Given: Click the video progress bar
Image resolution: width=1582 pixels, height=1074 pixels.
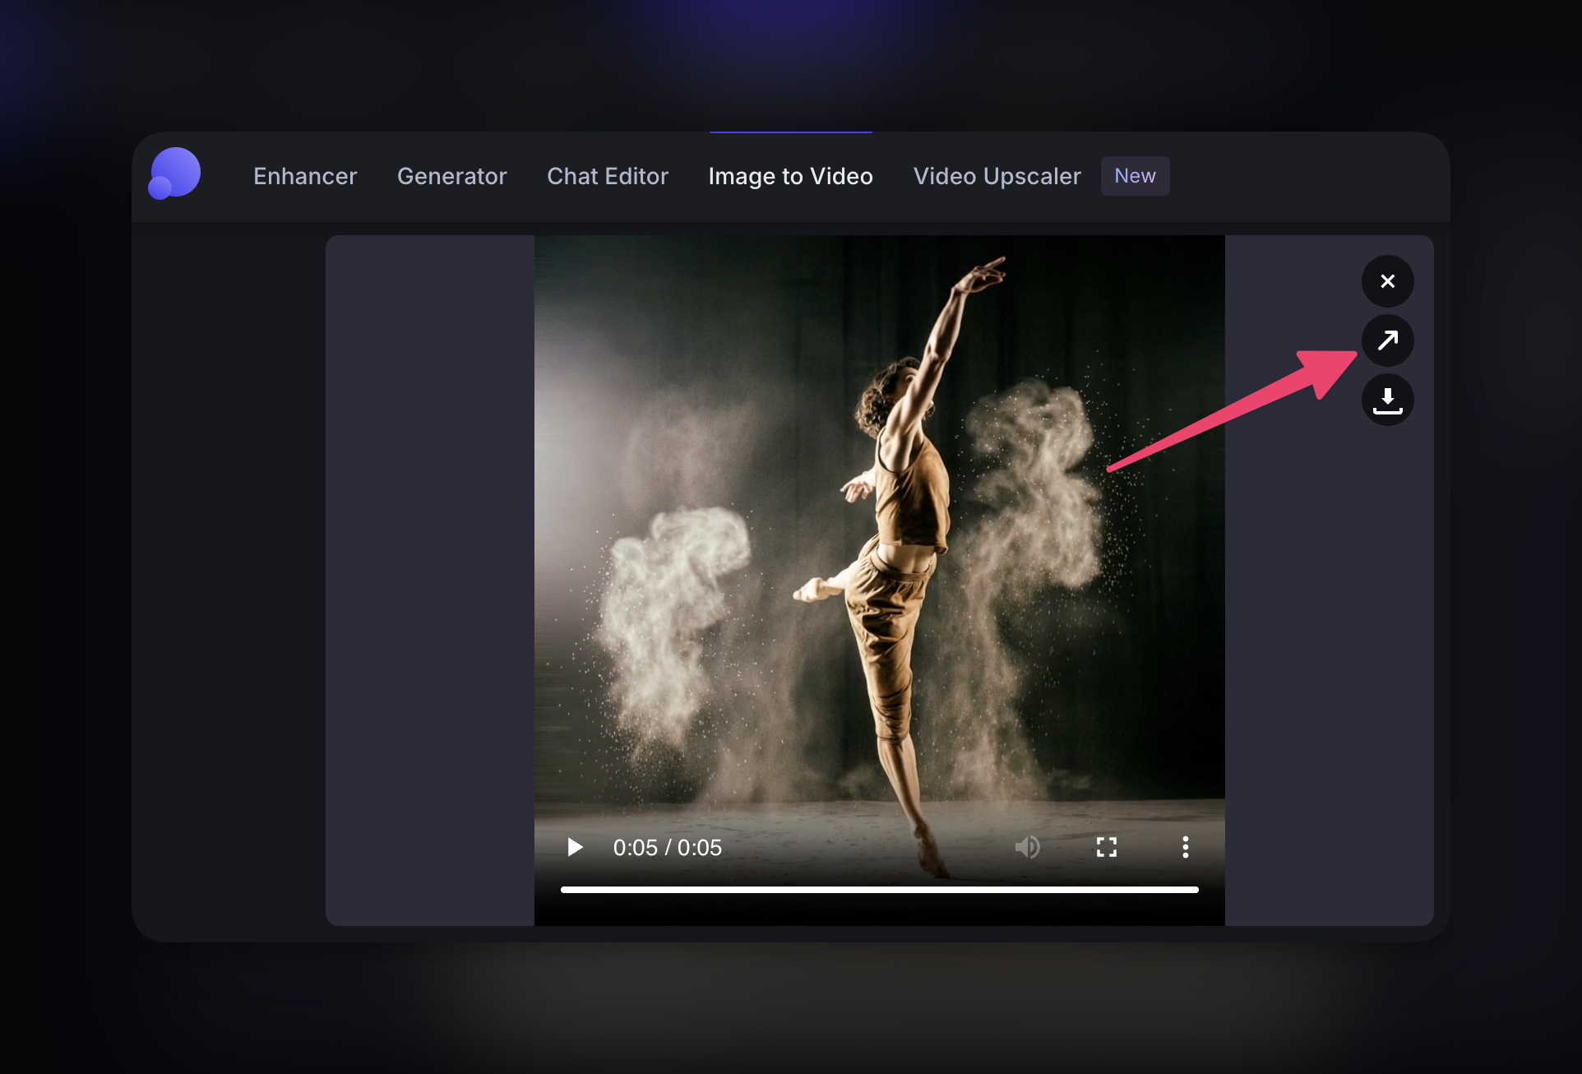Looking at the screenshot, I should tap(879, 890).
